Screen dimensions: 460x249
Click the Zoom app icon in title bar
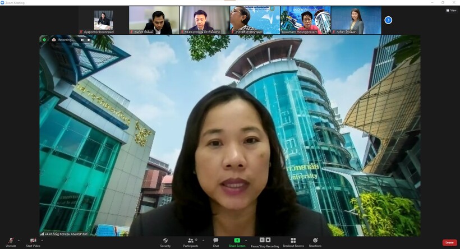(x=2, y=3)
